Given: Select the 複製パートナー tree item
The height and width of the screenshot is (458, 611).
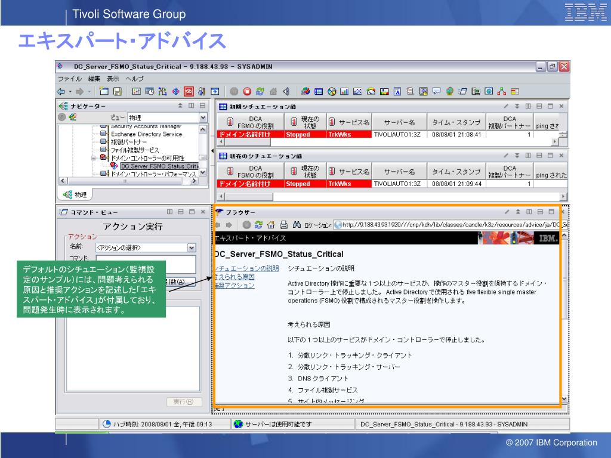Looking at the screenshot, I should tap(129, 142).
